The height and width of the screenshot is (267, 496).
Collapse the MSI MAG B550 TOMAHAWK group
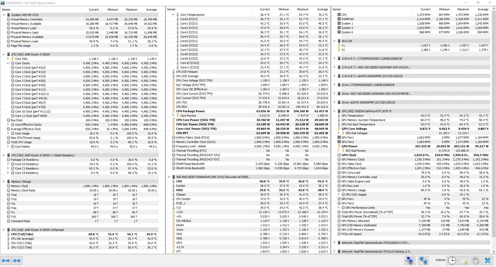click(169, 177)
